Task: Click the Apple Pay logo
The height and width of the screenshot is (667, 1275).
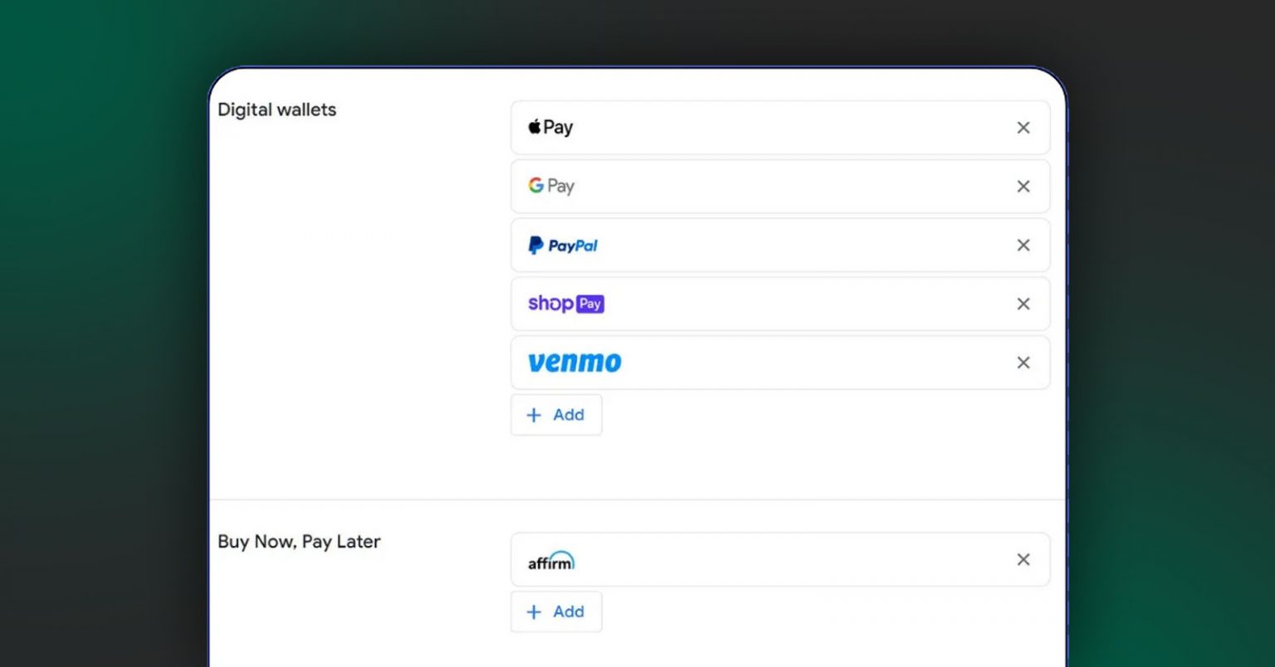Action: point(550,127)
